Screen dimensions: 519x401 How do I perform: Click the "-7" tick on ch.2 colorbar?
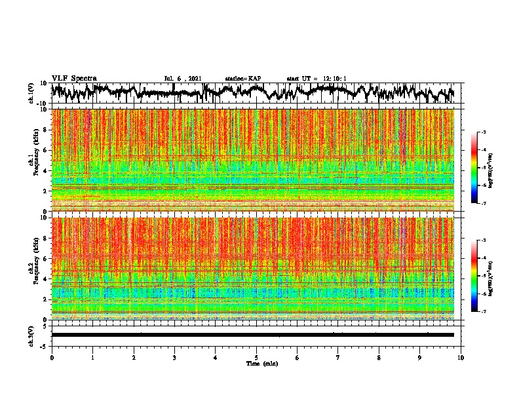coord(483,311)
